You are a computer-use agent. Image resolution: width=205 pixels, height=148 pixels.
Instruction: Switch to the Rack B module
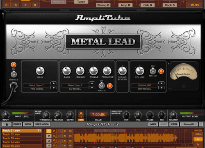click(170, 5)
